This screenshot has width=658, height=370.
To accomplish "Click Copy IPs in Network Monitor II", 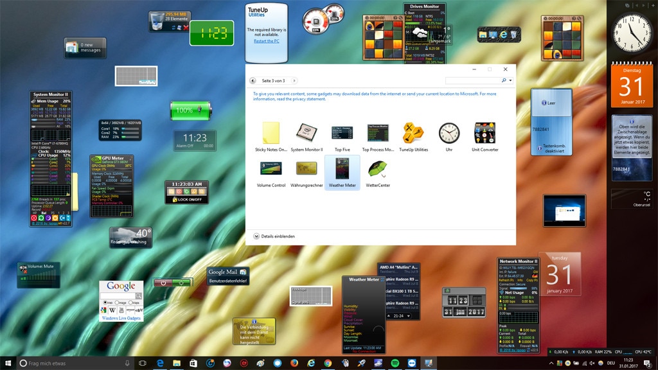I will point(531,280).
